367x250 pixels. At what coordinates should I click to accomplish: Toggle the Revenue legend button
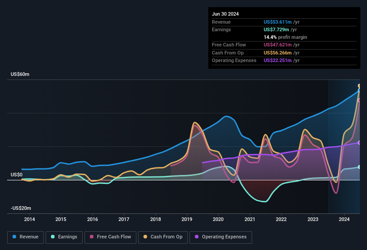pos(25,237)
